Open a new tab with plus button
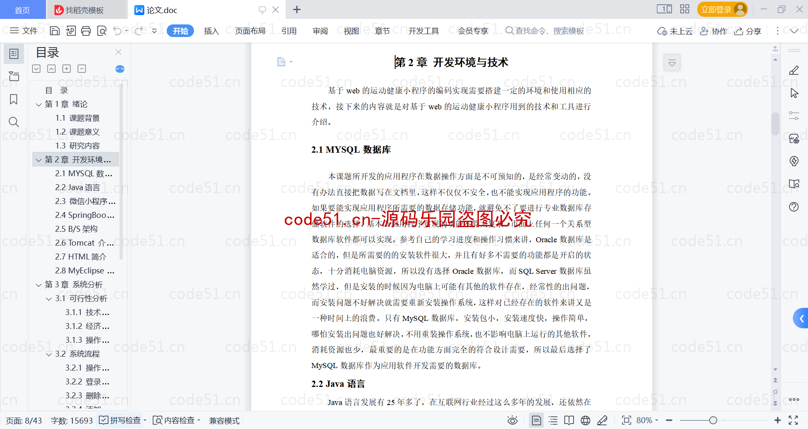808x429 pixels. pyautogui.click(x=297, y=9)
